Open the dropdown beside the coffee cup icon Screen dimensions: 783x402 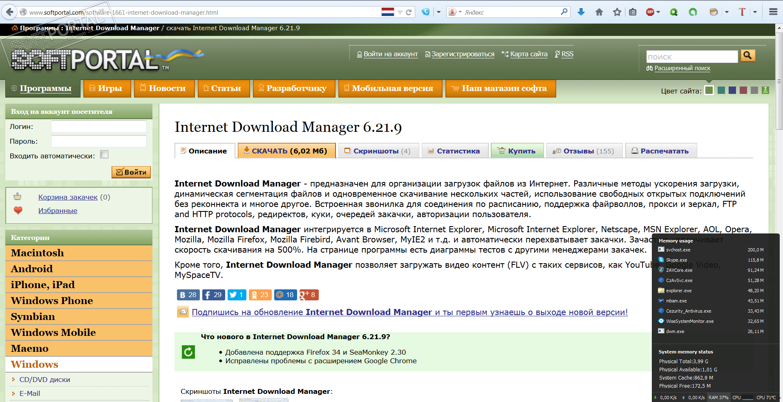click(x=727, y=12)
